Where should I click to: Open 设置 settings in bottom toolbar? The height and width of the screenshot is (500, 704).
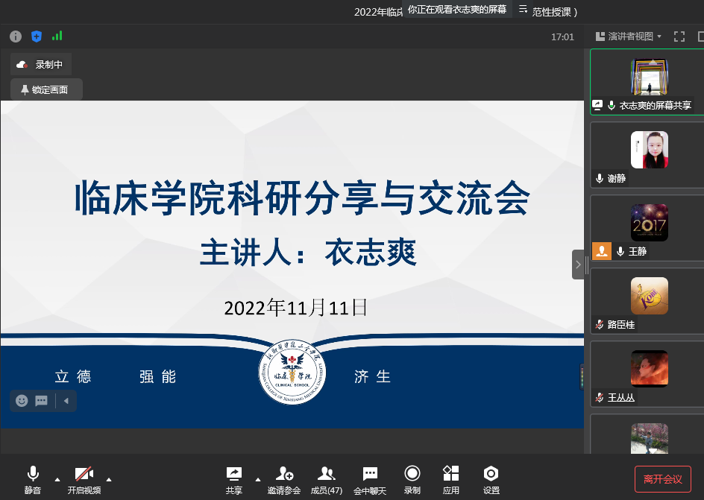[x=491, y=478]
